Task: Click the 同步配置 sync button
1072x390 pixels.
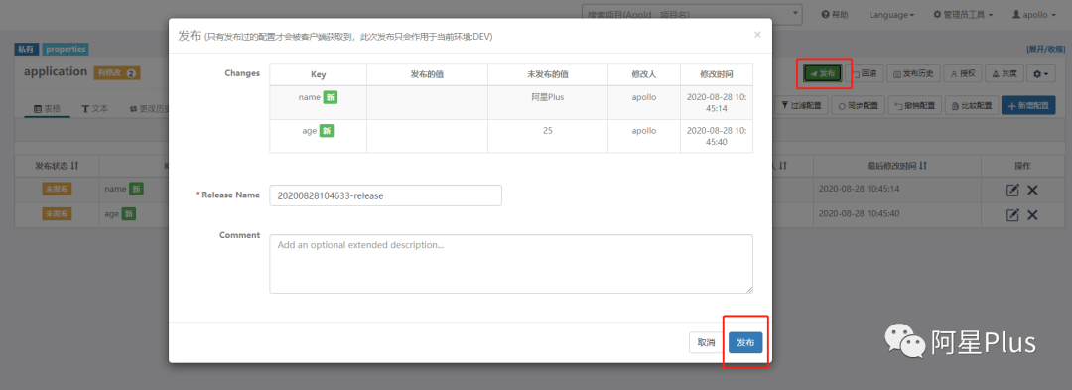Action: tap(858, 106)
